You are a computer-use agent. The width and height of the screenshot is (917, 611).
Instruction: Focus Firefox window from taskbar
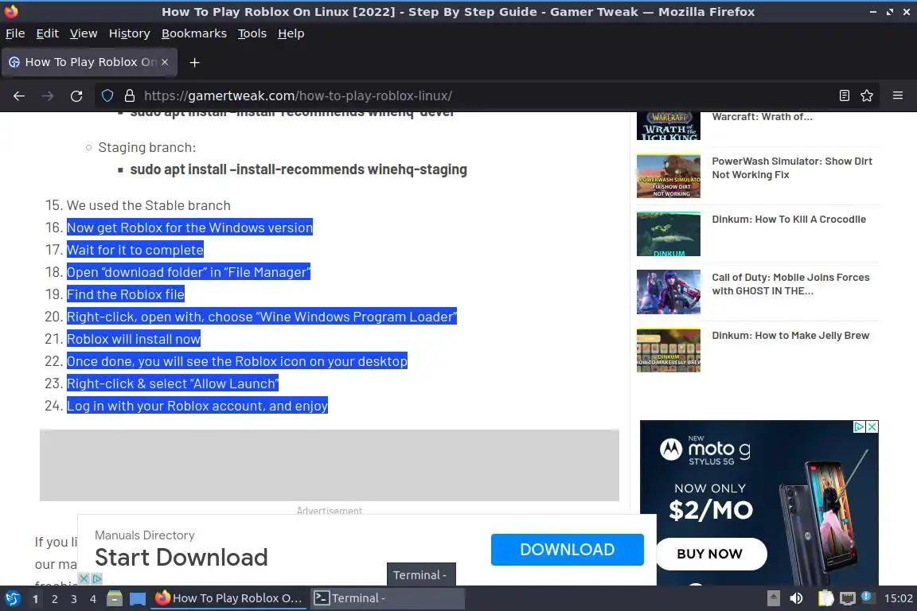tap(228, 599)
